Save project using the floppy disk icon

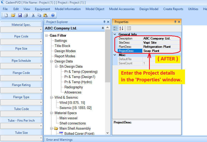[20, 15]
